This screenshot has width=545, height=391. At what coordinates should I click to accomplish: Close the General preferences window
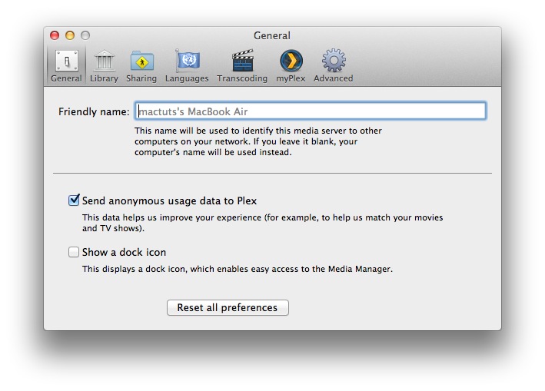pyautogui.click(x=55, y=35)
